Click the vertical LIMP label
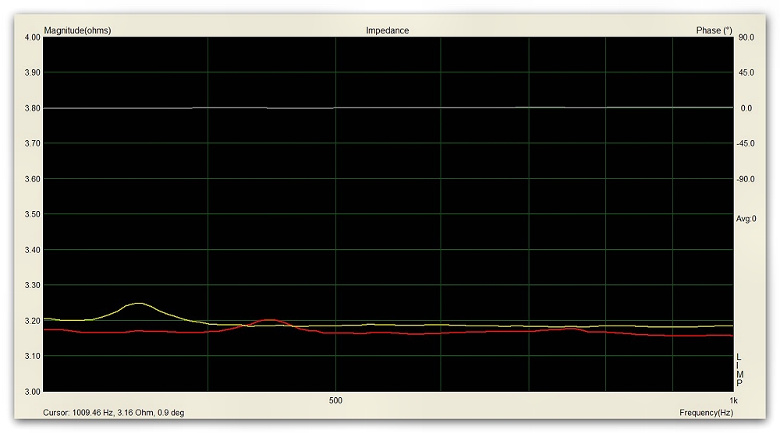780x433 pixels. 739,370
